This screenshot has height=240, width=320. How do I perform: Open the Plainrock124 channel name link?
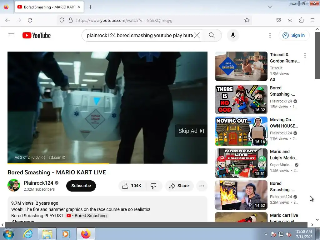[38, 183]
